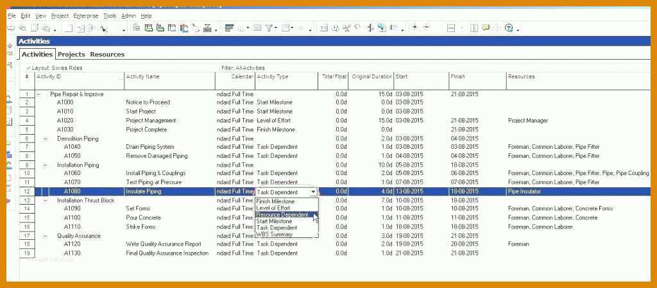Open the Help menu
The image size is (657, 288).
146,16
